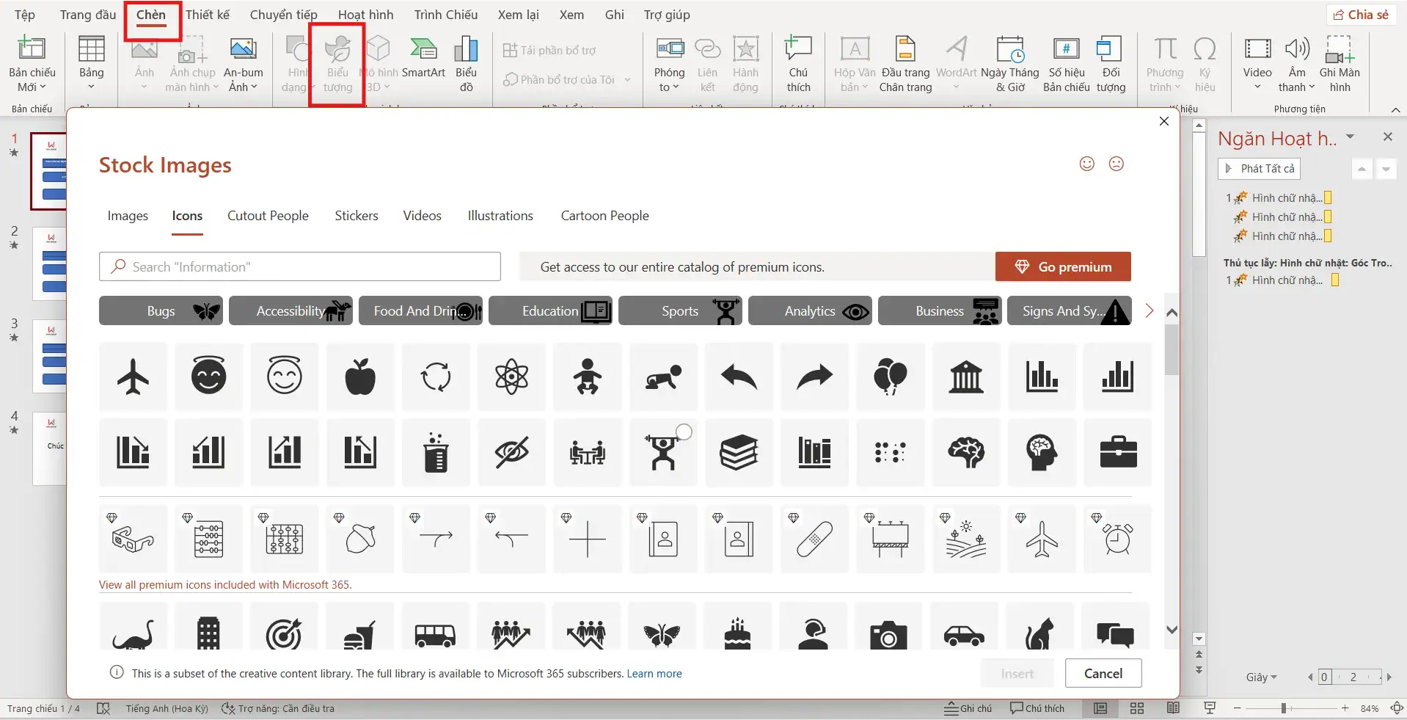Screen dimensions: 1407x720
Task: Filter icons by Analytics category
Action: coord(810,311)
